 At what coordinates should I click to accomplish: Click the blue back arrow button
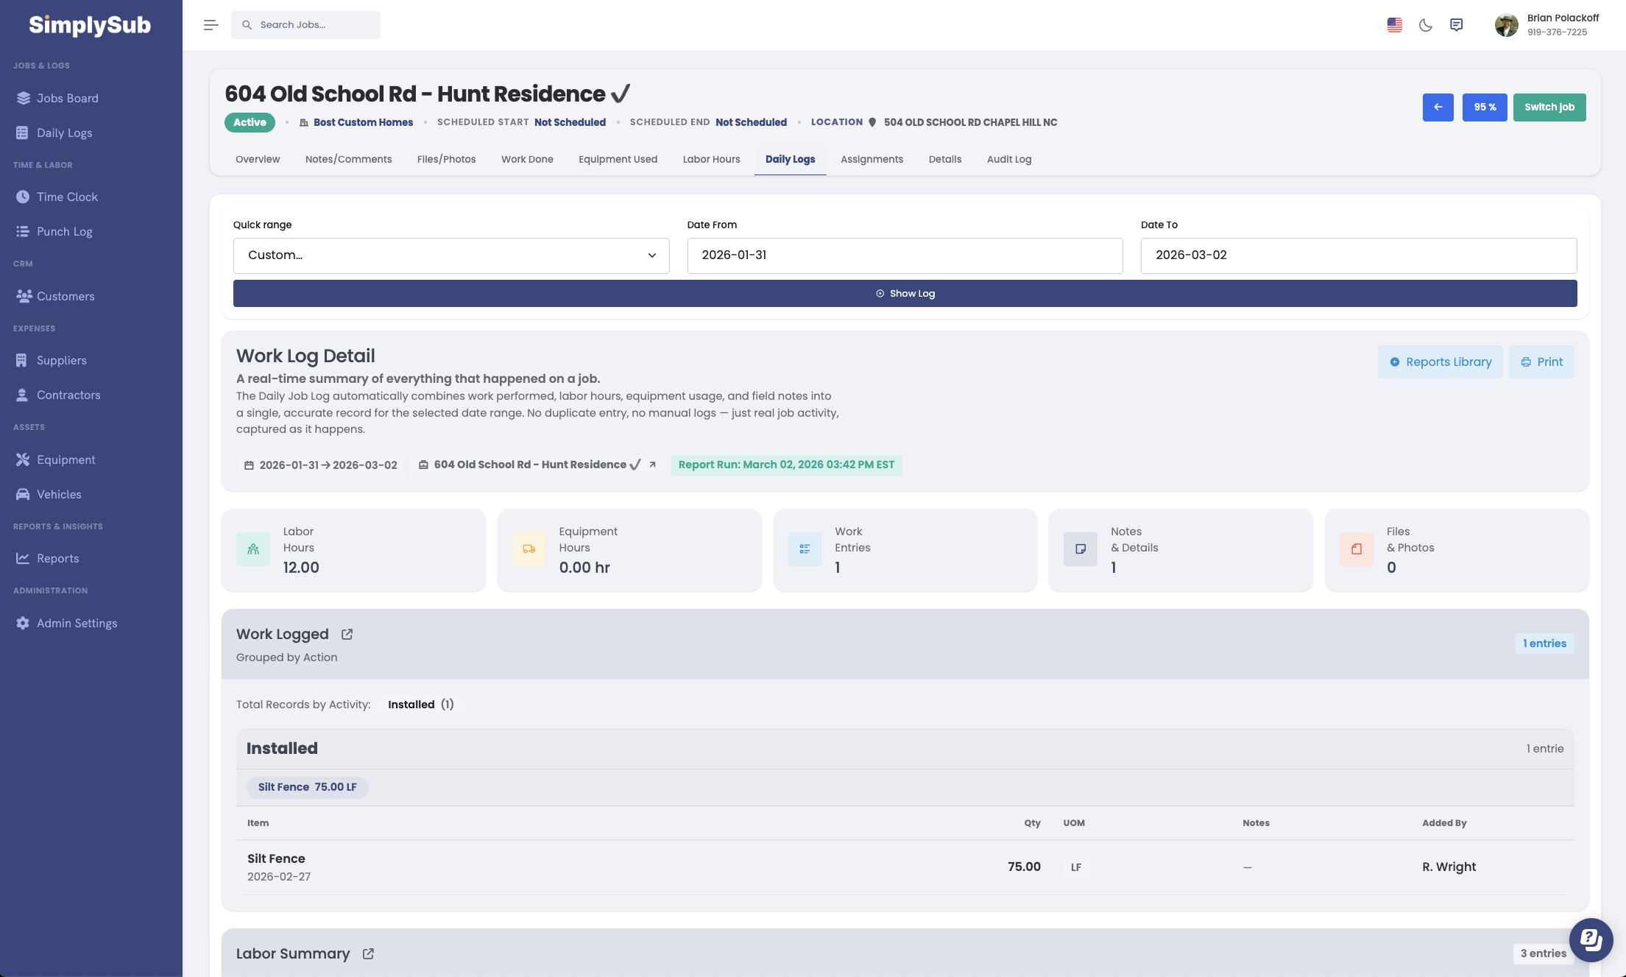tap(1438, 107)
